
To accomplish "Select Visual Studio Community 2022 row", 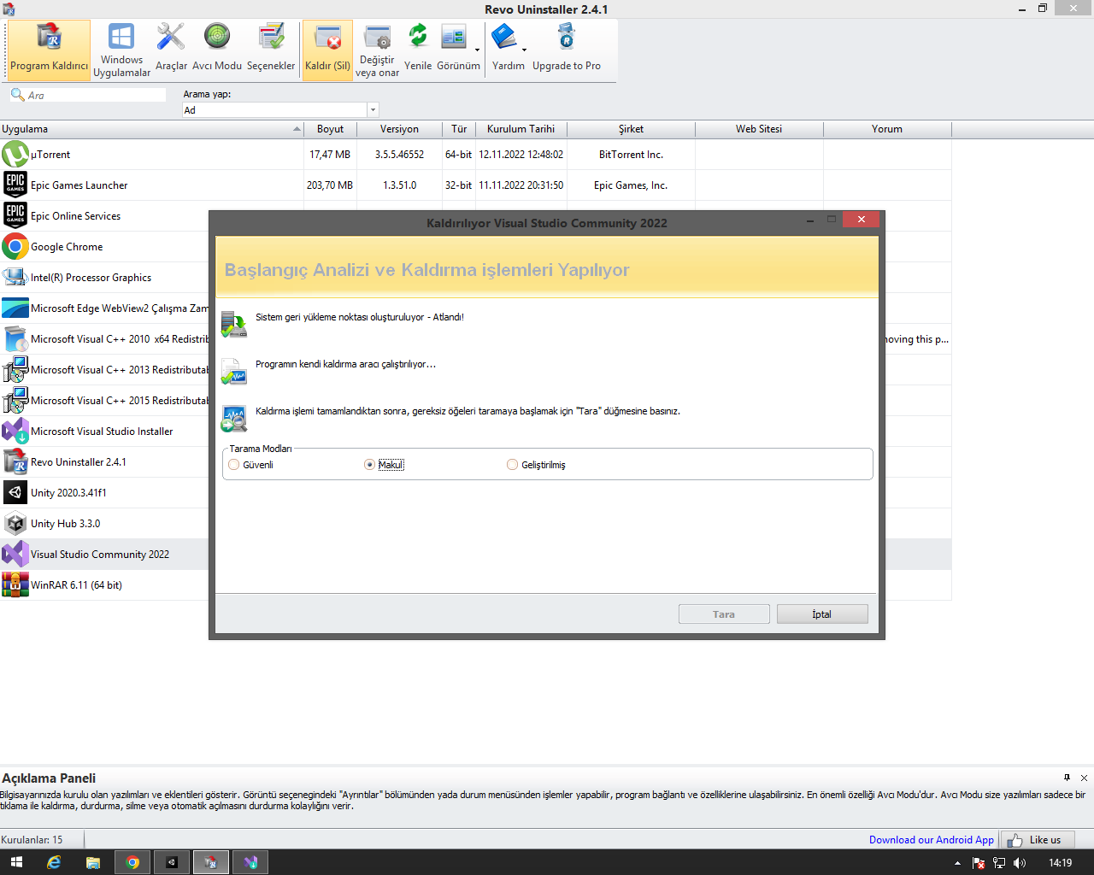I will coord(104,555).
